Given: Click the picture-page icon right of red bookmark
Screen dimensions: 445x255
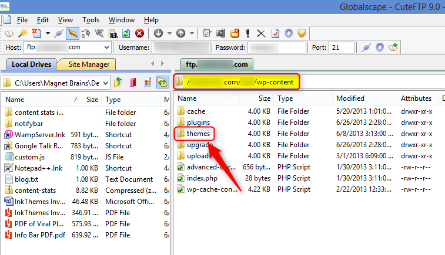Looking at the screenshot, I should tap(148, 82).
